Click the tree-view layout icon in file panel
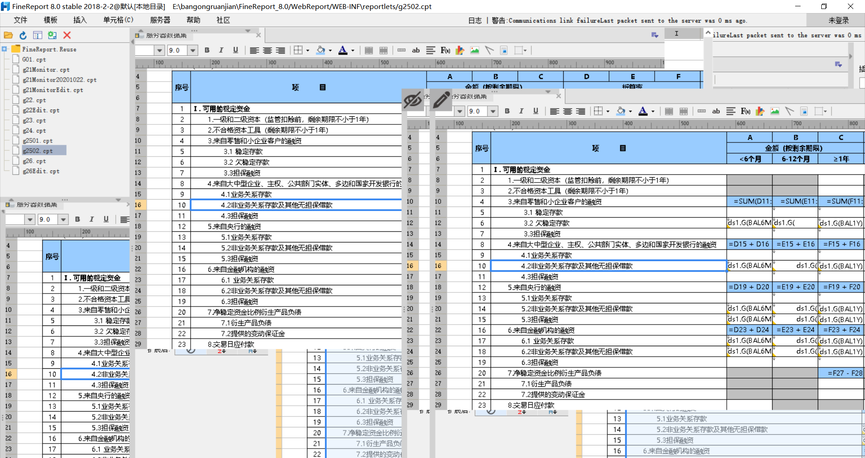 [x=38, y=35]
